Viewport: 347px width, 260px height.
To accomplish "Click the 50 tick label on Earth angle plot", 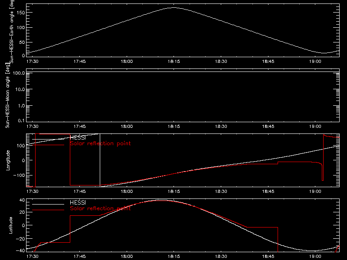I will click(22, 42).
